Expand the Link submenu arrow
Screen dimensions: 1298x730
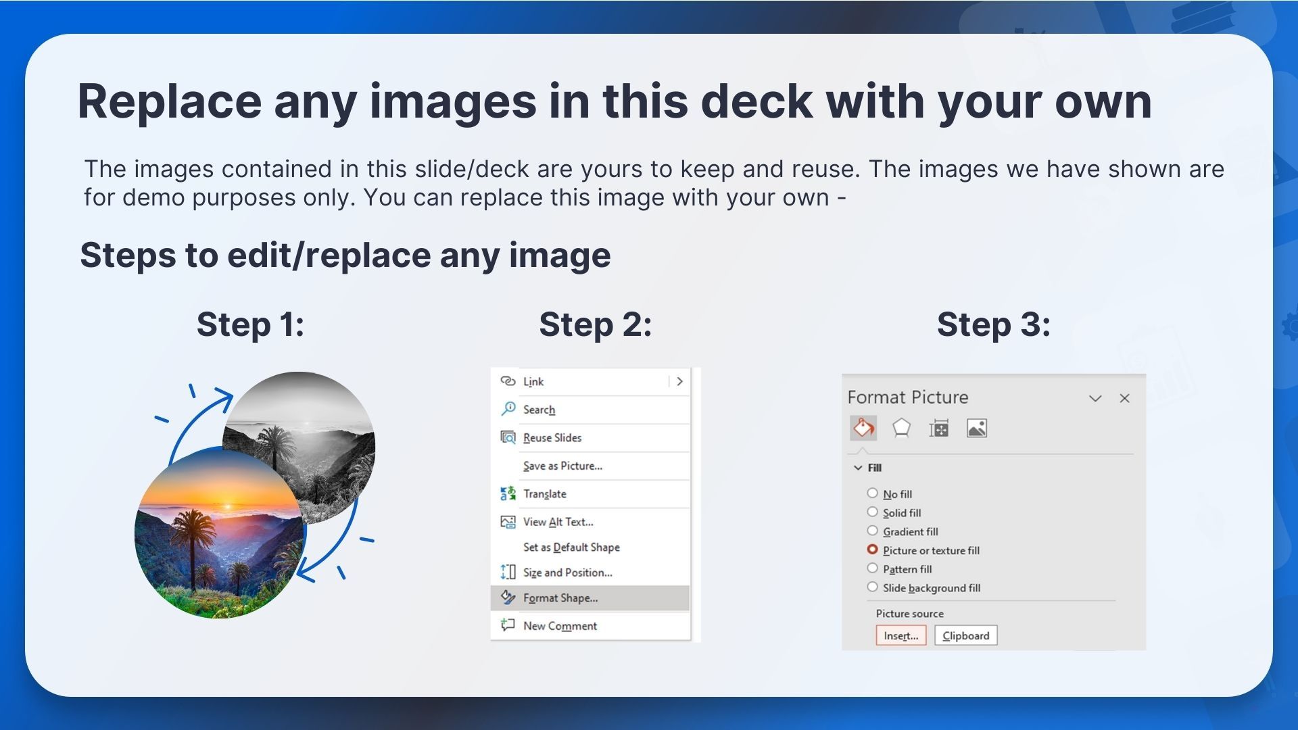coord(679,381)
